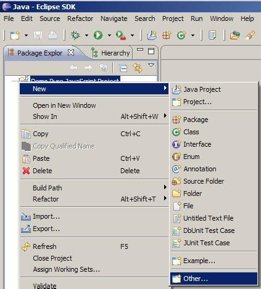
Task: Maximize the Package Explorer view
Action: [x=151, y=51]
